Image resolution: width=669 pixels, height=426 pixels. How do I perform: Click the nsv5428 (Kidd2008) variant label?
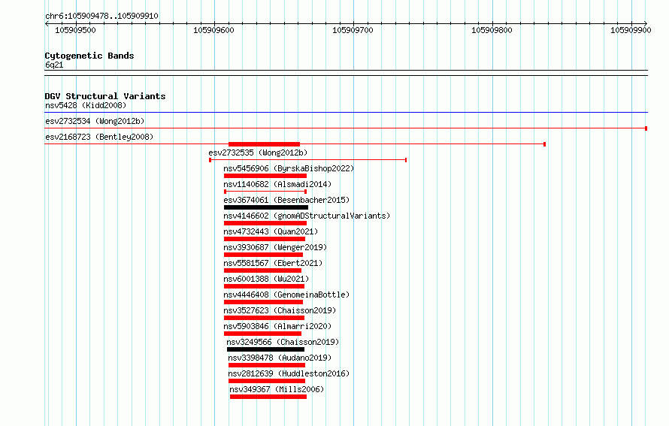86,105
